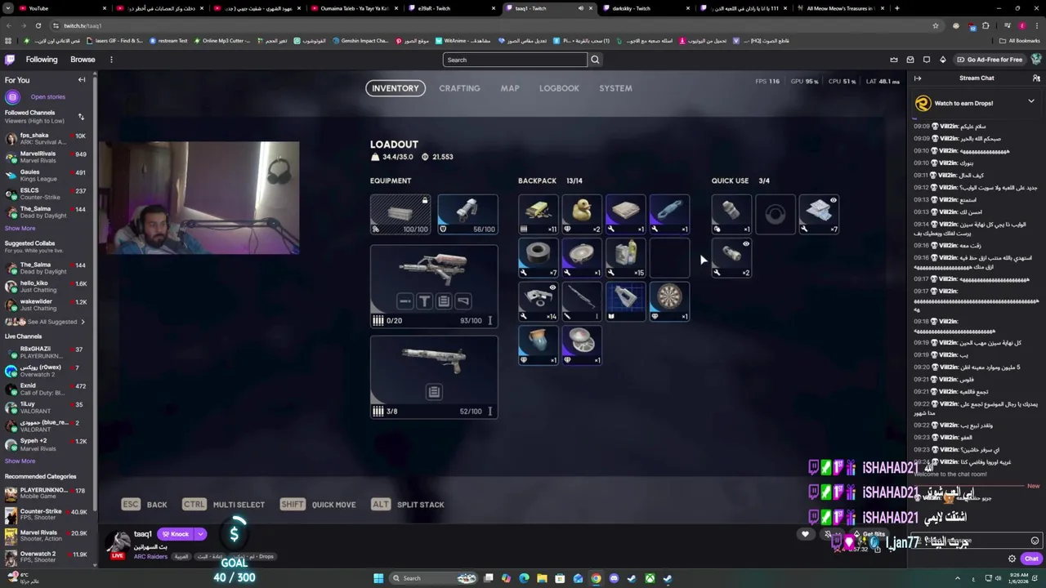Click the Knock button for taaq1
1046x588 pixels.
click(x=175, y=534)
